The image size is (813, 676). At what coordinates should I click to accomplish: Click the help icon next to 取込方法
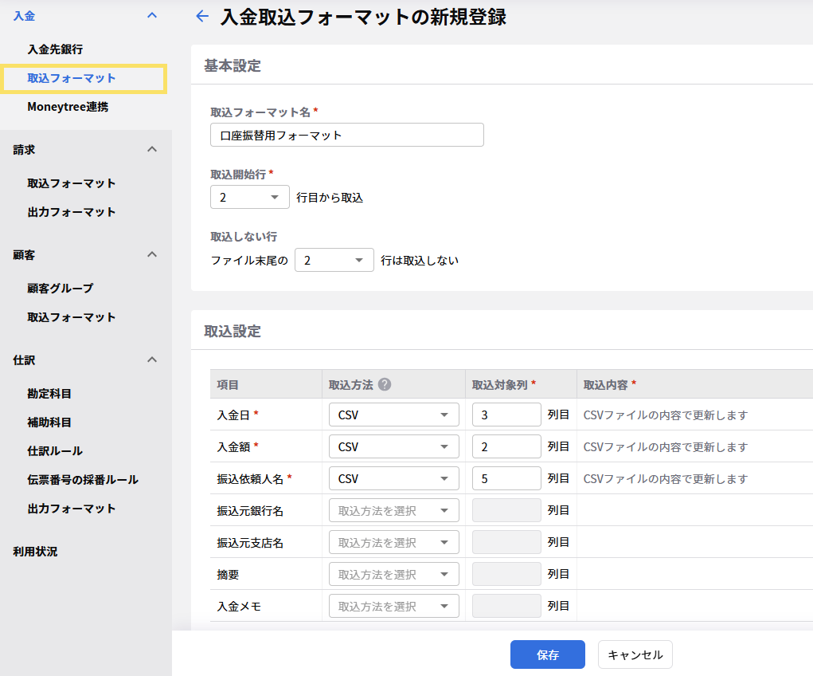tap(385, 384)
